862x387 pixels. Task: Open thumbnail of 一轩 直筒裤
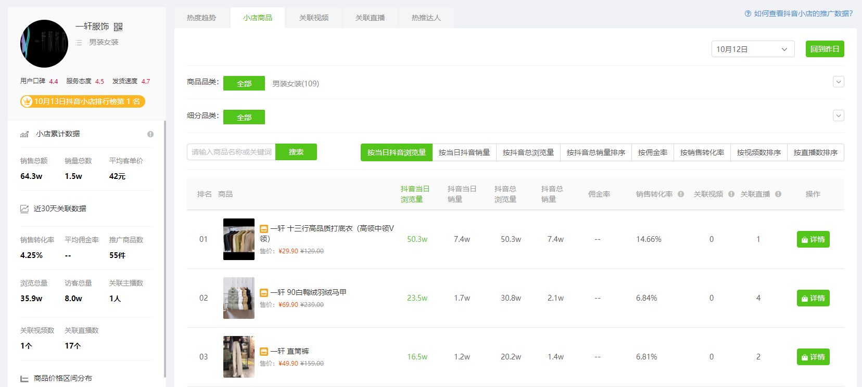pos(239,357)
